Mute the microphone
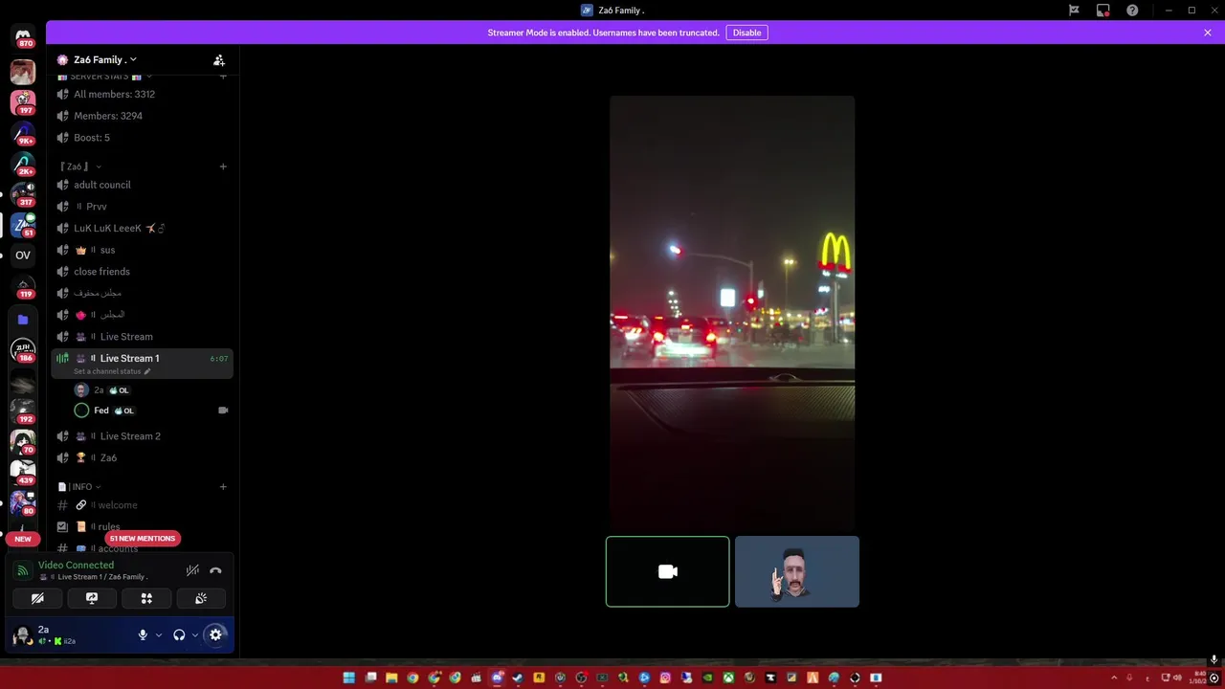Viewport: 1225px width, 689px height. point(143,634)
